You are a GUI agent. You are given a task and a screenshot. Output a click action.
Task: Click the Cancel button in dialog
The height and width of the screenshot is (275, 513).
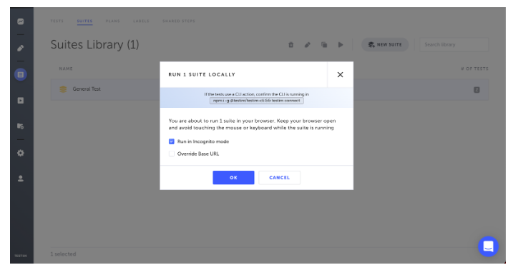pyautogui.click(x=280, y=178)
